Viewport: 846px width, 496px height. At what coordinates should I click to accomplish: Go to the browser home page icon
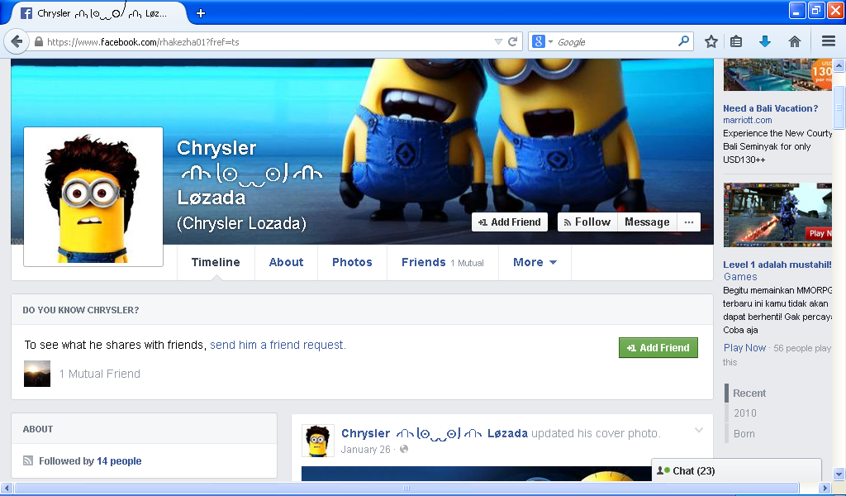click(x=794, y=41)
